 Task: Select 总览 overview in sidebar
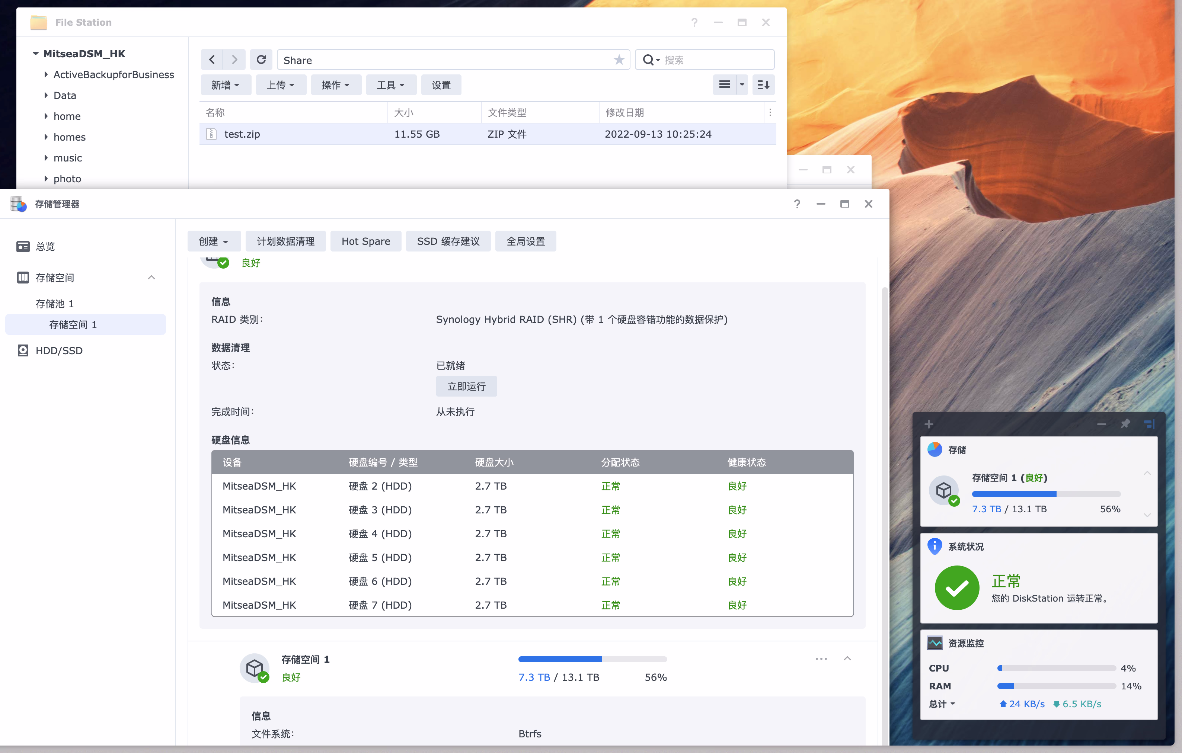(45, 246)
